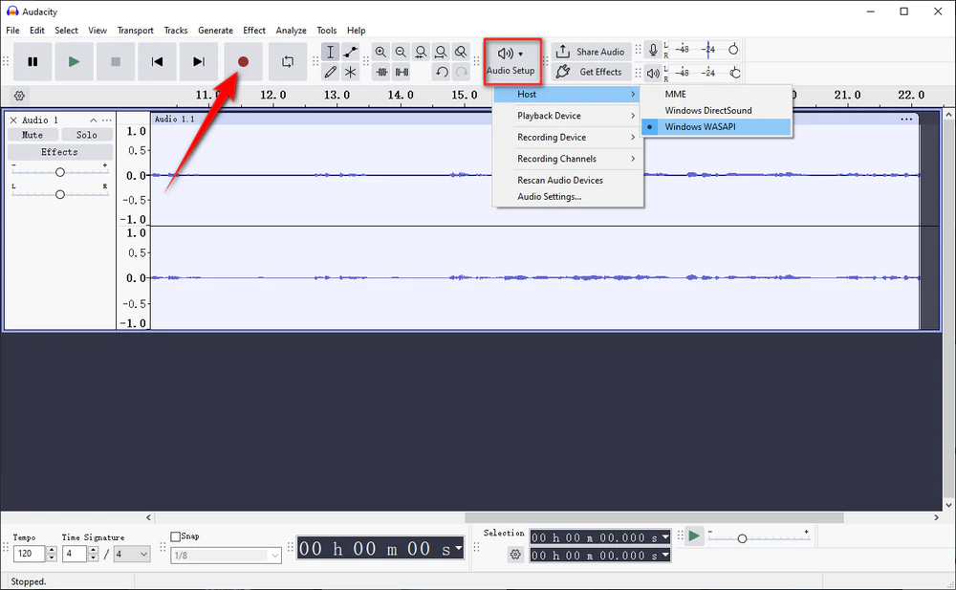Click the Audio 1 gain slider
This screenshot has height=590, width=956.
[59, 172]
